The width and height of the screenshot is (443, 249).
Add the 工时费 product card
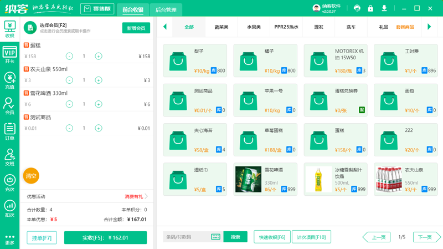pos(406,60)
